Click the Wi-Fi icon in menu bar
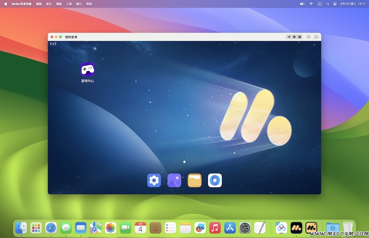369x238 pixels. [x=311, y=4]
